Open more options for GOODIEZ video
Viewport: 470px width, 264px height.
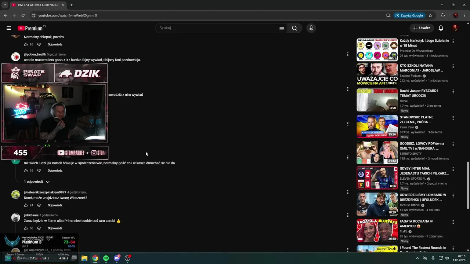coord(453,144)
